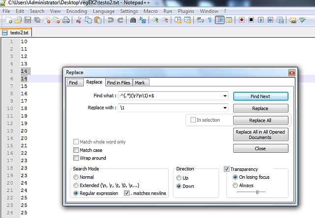Select the 'On losing focus' transparency radio
This screenshot has width=315, height=218.
coord(235,177)
